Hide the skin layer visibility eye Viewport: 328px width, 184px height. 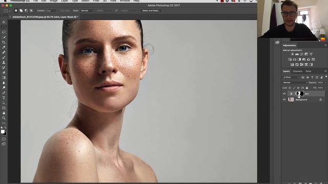point(284,94)
